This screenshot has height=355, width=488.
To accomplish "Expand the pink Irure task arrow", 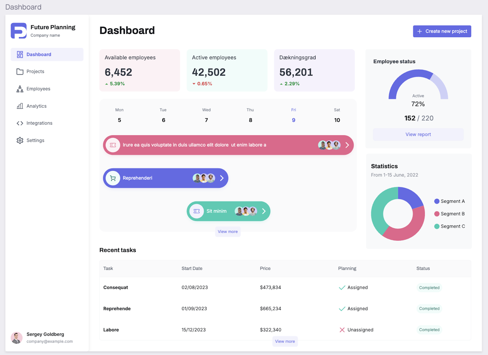I will (x=347, y=145).
